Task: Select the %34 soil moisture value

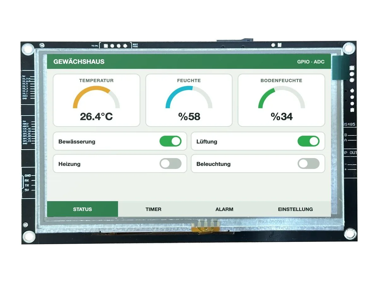Action: point(282,116)
